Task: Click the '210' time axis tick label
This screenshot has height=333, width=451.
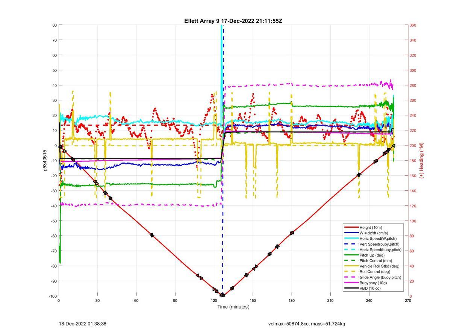Action: tap(330, 301)
